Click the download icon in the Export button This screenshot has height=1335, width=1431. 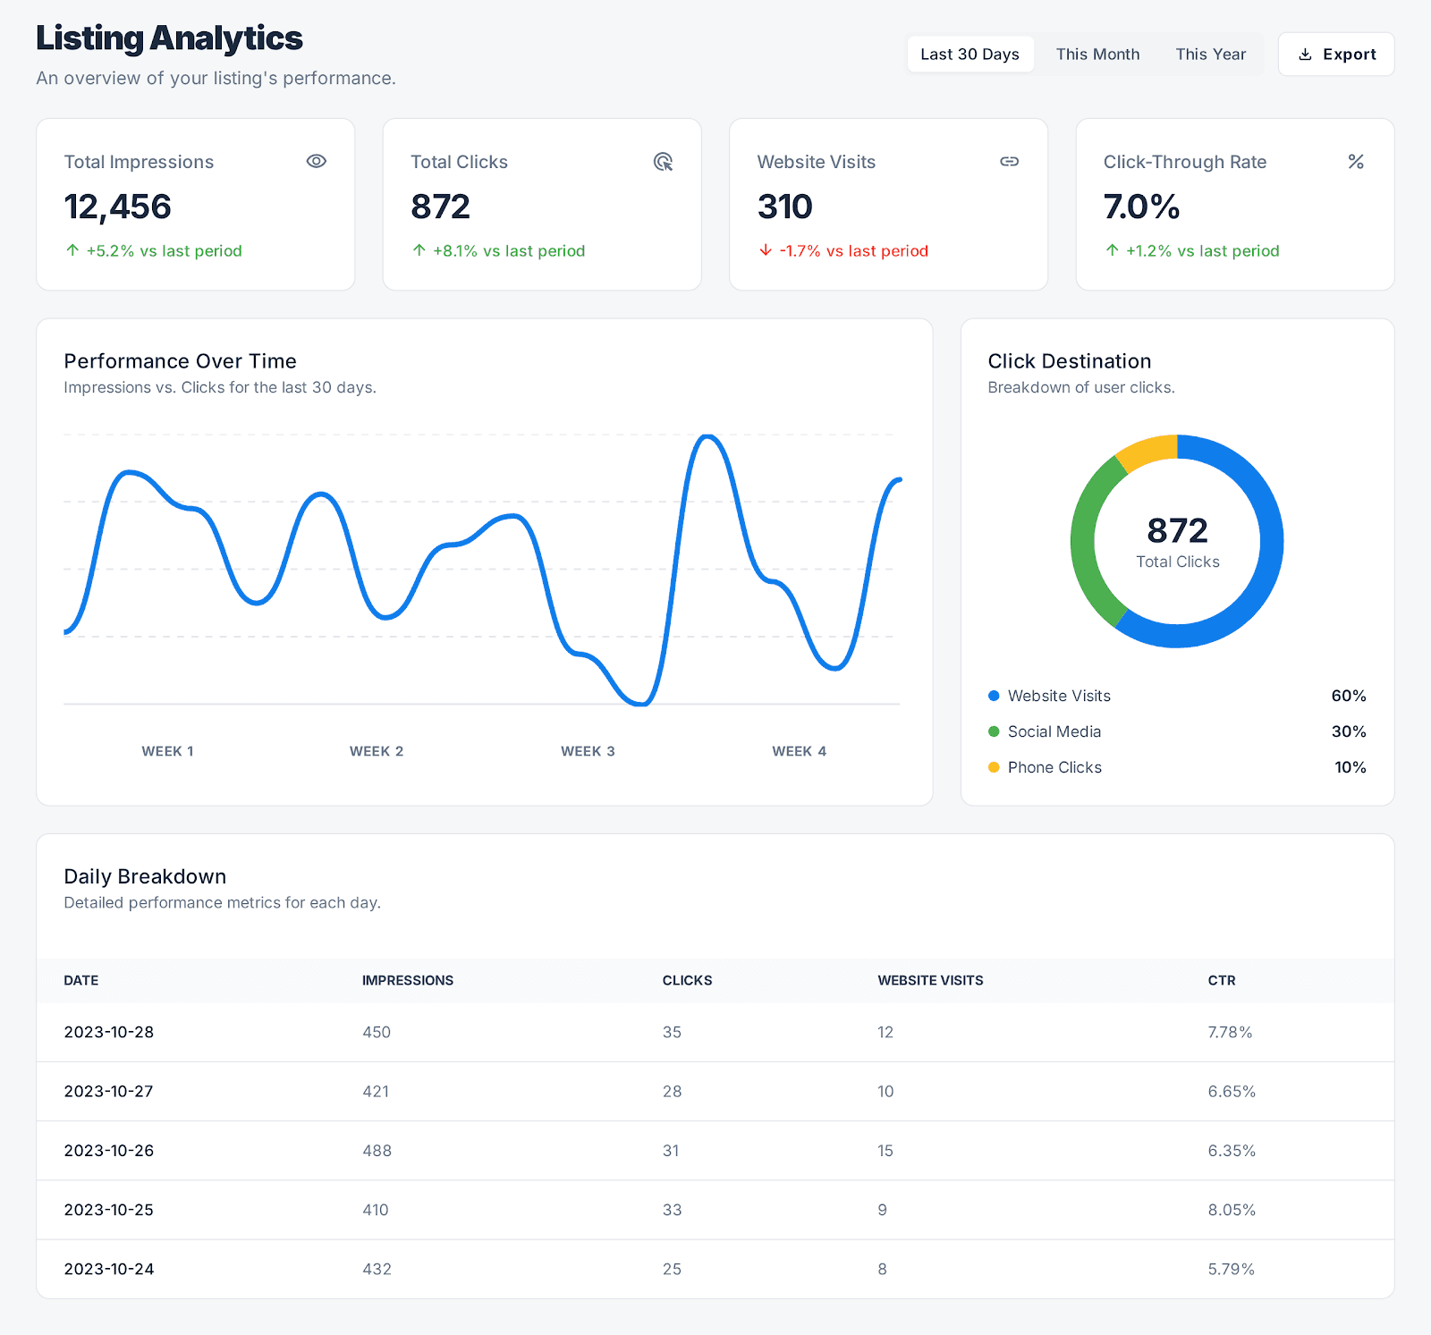1305,54
